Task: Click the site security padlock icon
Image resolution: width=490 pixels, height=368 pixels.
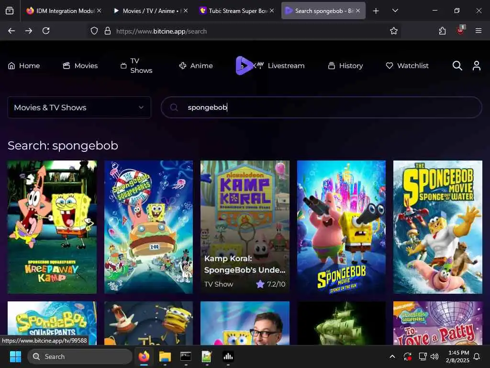Action: 108,31
